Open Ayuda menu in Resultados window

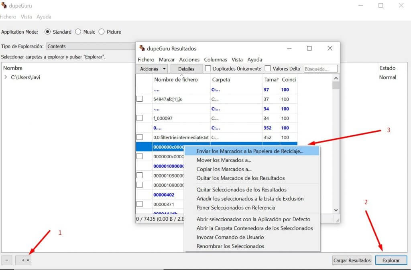(255, 60)
